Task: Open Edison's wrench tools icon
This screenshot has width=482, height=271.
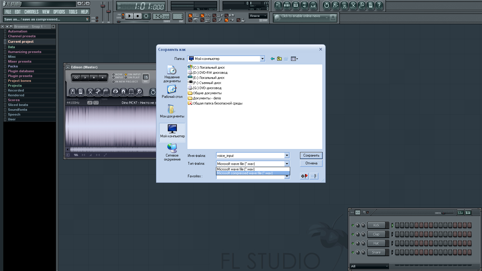Action: coord(98,92)
